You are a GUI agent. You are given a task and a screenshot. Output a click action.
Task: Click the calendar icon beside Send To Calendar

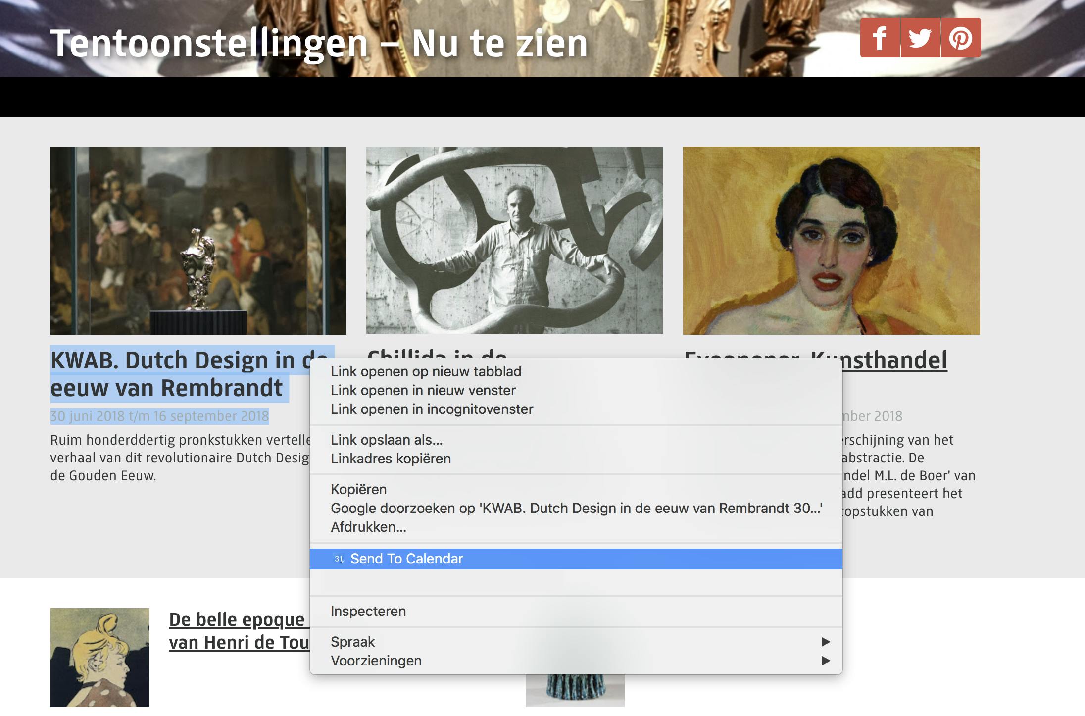coord(339,559)
